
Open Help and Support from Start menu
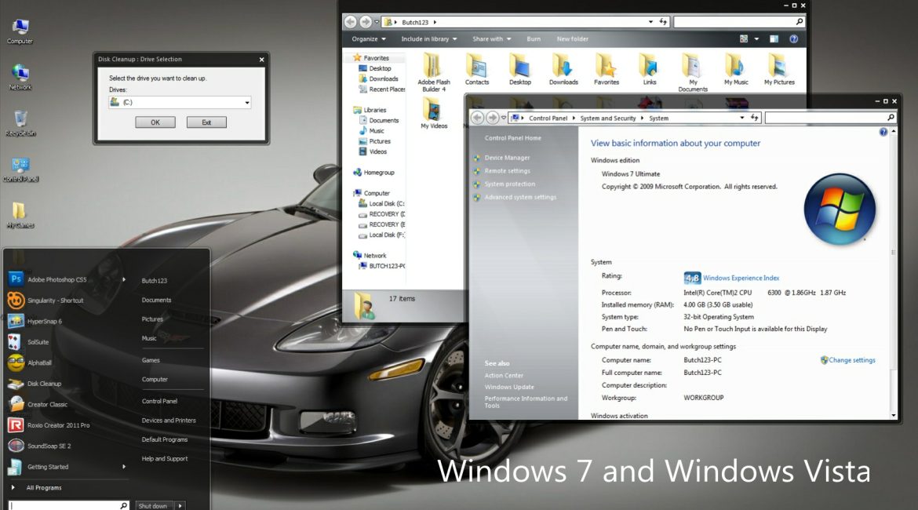[x=165, y=459]
